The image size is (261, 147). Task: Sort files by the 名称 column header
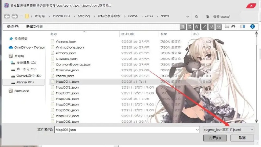tap(54, 34)
